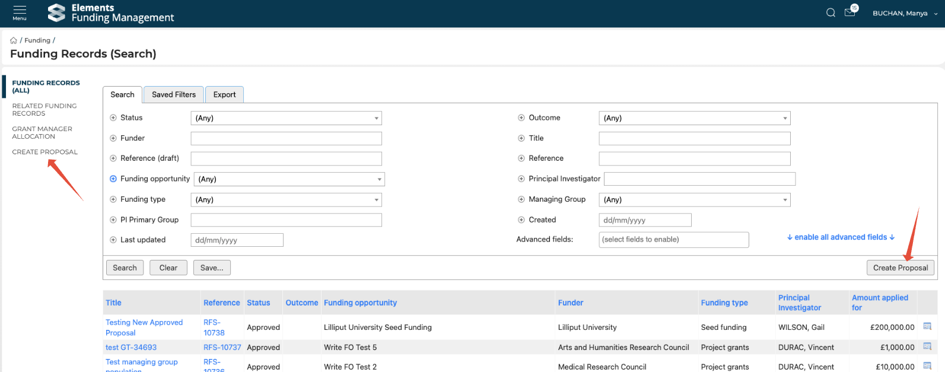Switch to the Saved Filters tab
This screenshot has width=945, height=372.
coord(173,94)
